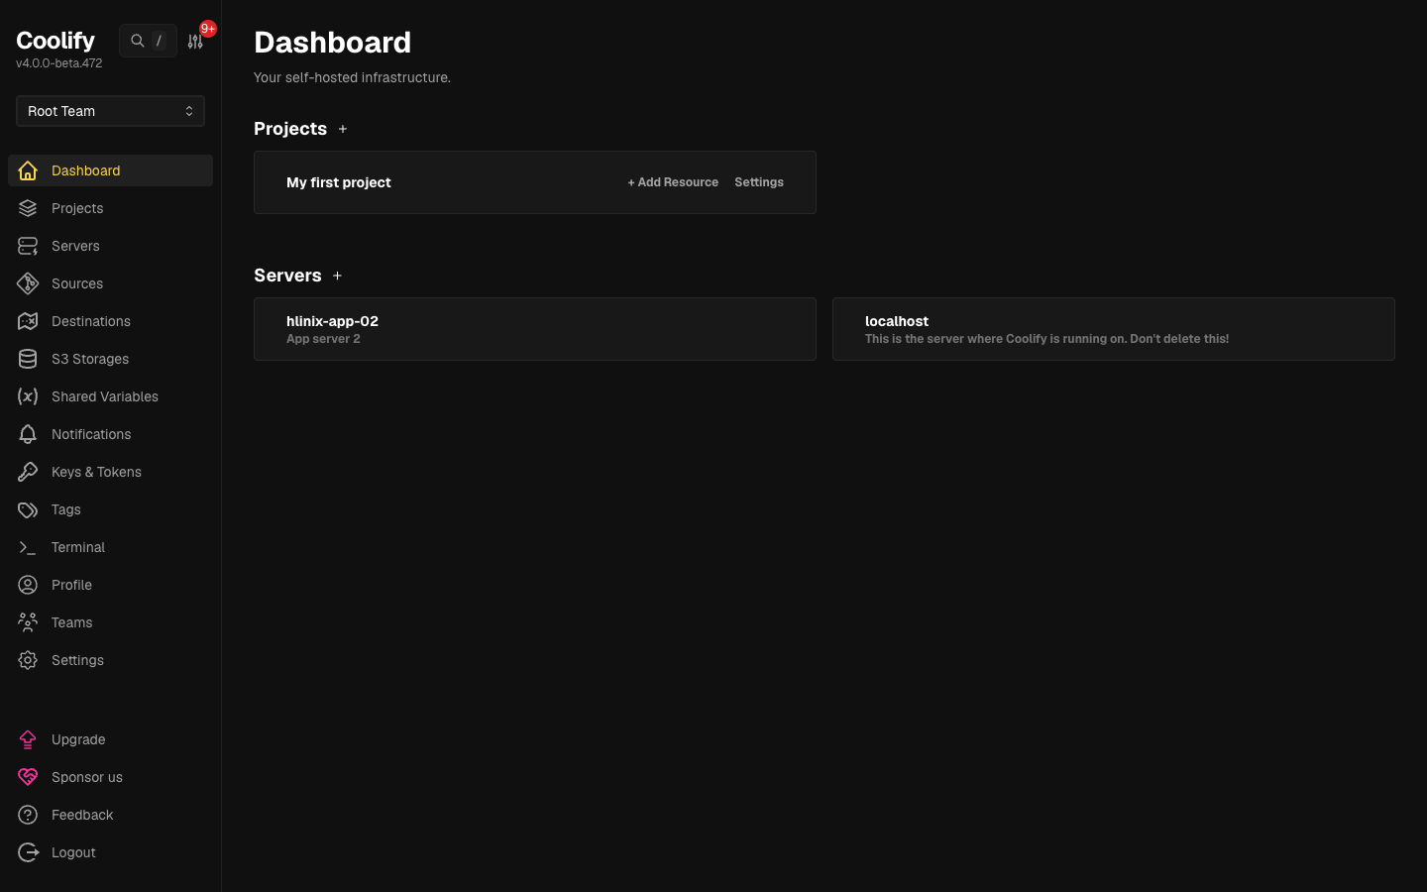The image size is (1427, 892).
Task: Navigate to the Sources menu item
Action: pyautogui.click(x=110, y=283)
